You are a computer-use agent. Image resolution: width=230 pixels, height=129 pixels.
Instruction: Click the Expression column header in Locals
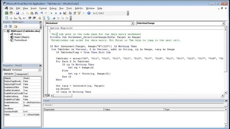click(x=73, y=110)
